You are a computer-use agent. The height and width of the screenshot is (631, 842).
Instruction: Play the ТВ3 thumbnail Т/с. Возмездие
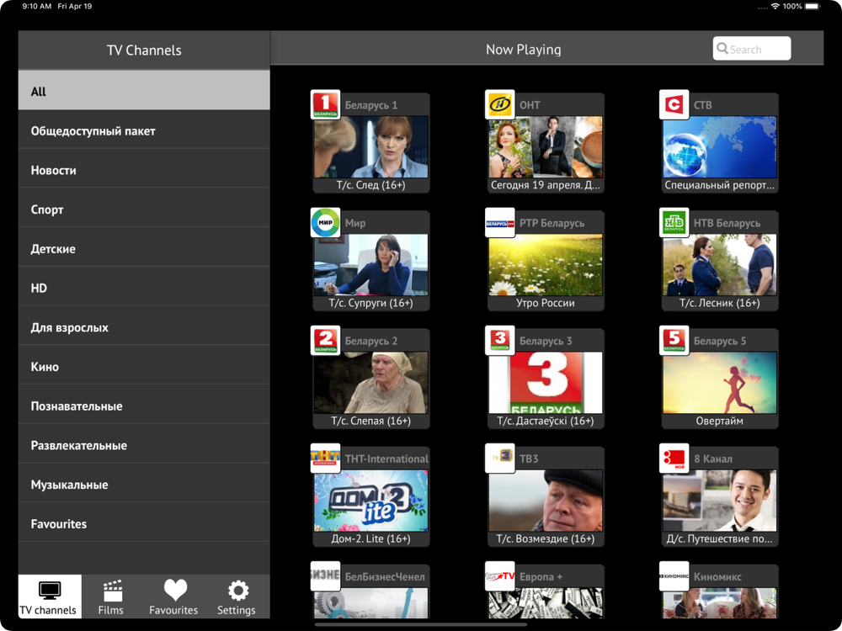546,501
